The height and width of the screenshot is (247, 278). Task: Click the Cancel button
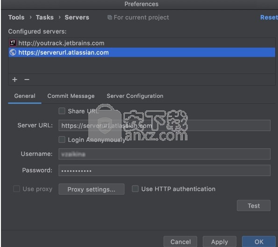[180, 242]
